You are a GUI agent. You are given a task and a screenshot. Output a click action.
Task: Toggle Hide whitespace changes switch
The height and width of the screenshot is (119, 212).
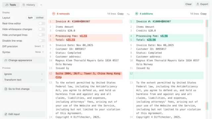click(42, 29)
